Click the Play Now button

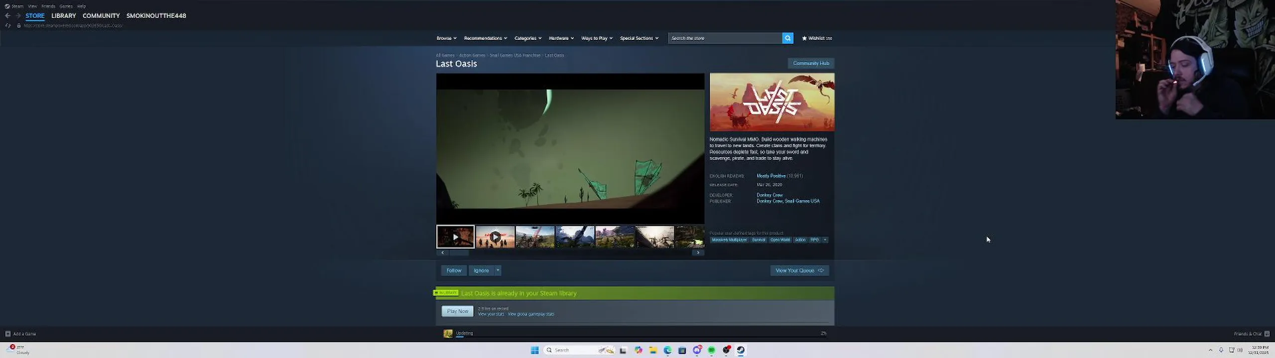point(457,311)
